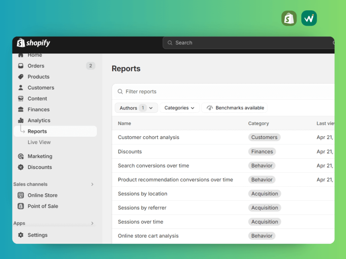Open the Authors filter dropdown
The height and width of the screenshot is (259, 346).
tap(137, 108)
